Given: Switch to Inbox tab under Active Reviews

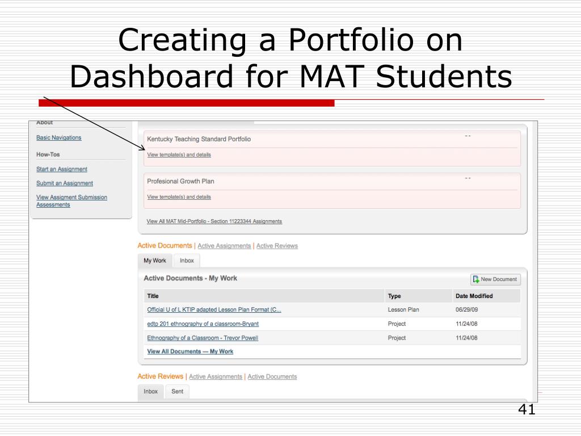Looking at the screenshot, I should pos(150,392).
